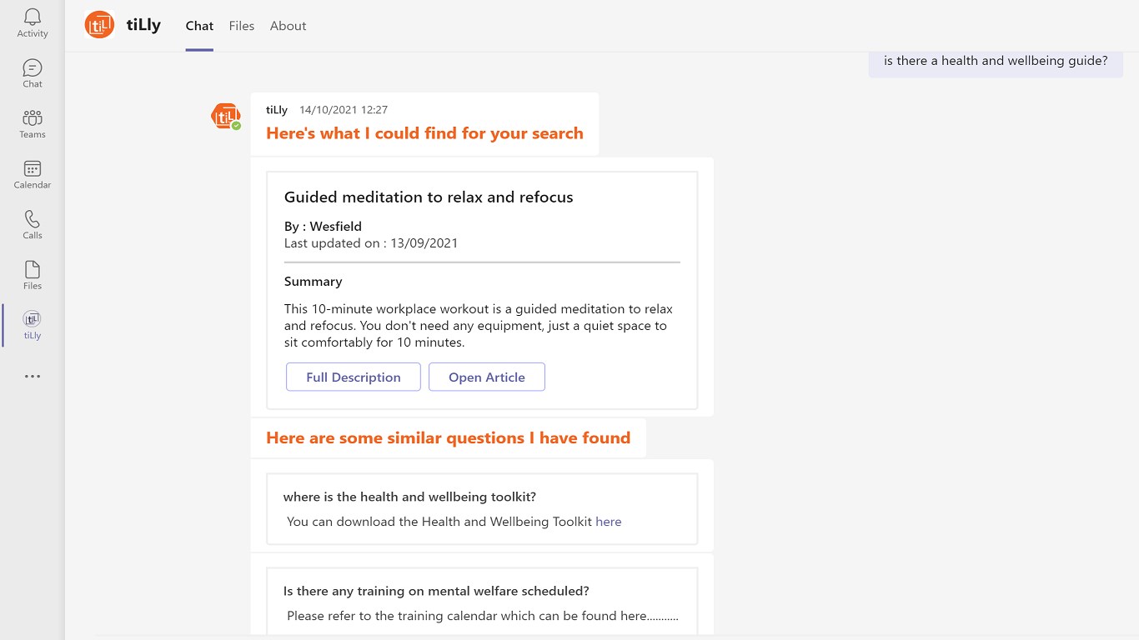Viewport: 1139px width, 640px height.
Task: Open the About tab
Action: [x=288, y=26]
